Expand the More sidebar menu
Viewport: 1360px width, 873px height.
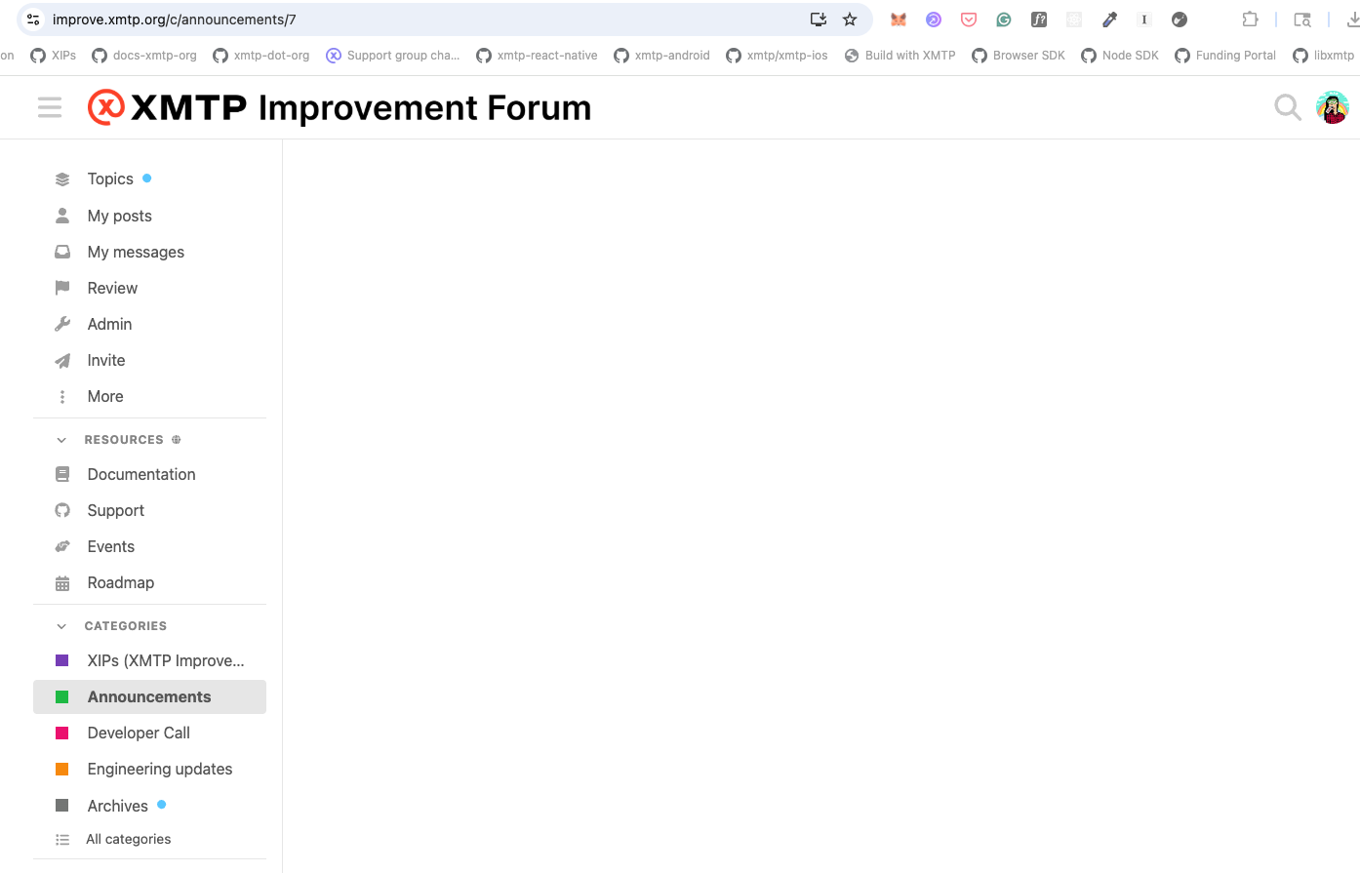(x=105, y=397)
